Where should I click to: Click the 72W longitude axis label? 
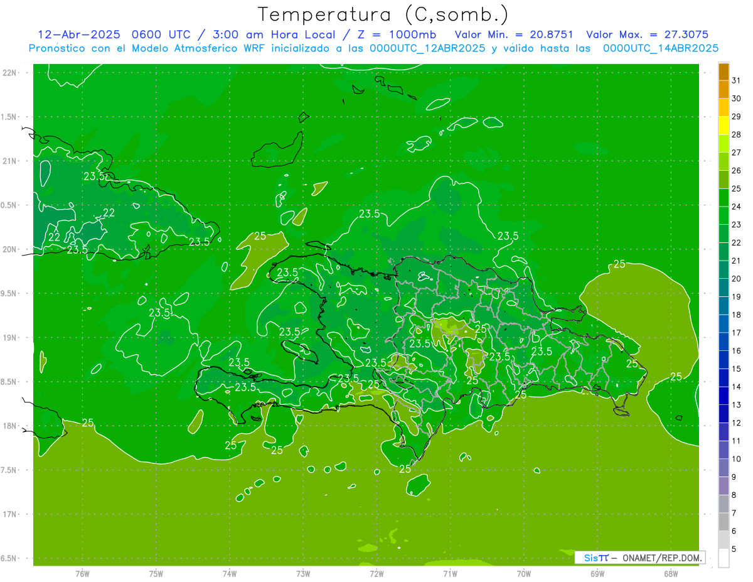pyautogui.click(x=376, y=573)
